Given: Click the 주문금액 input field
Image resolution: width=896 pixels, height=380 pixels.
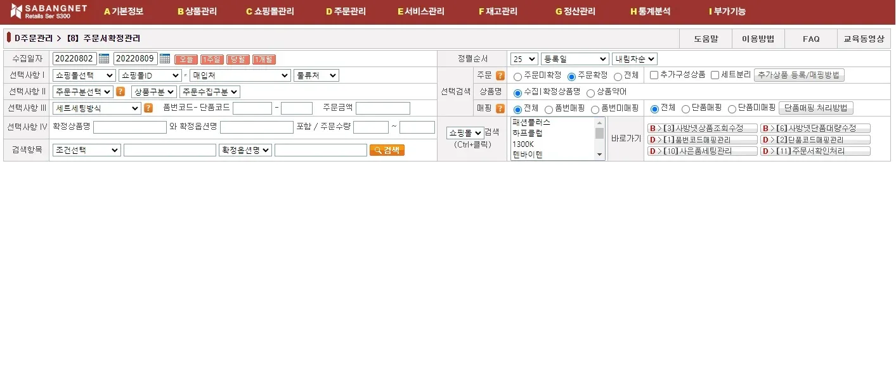Looking at the screenshot, I should [x=383, y=108].
